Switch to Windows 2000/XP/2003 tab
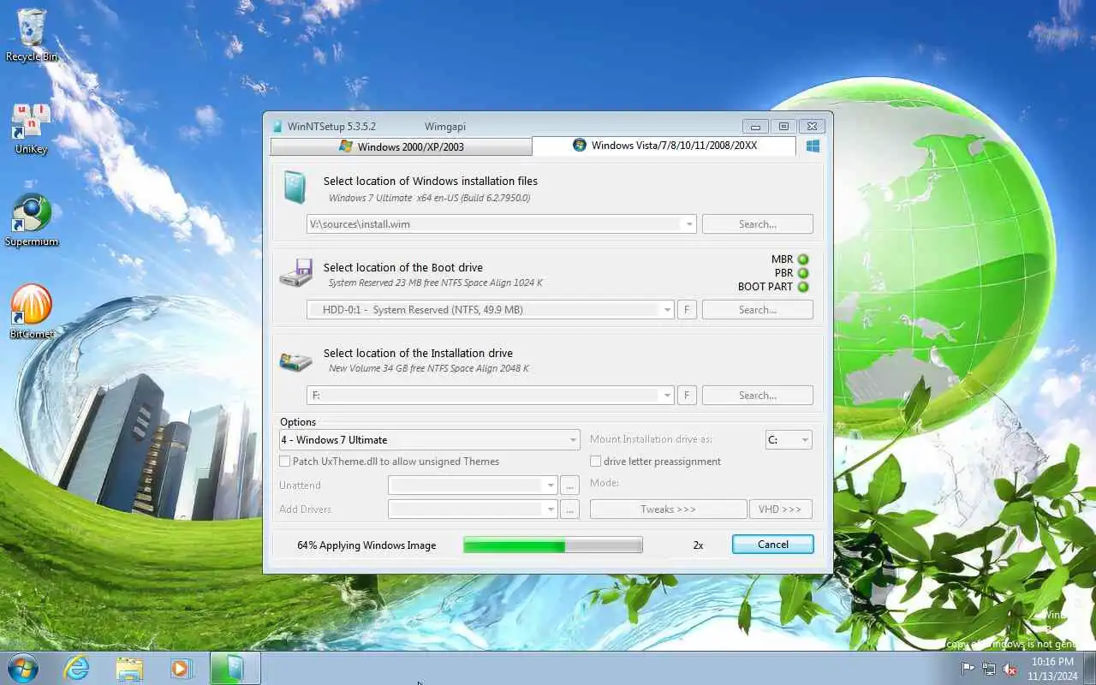Viewport: 1096px width, 685px height. (402, 146)
